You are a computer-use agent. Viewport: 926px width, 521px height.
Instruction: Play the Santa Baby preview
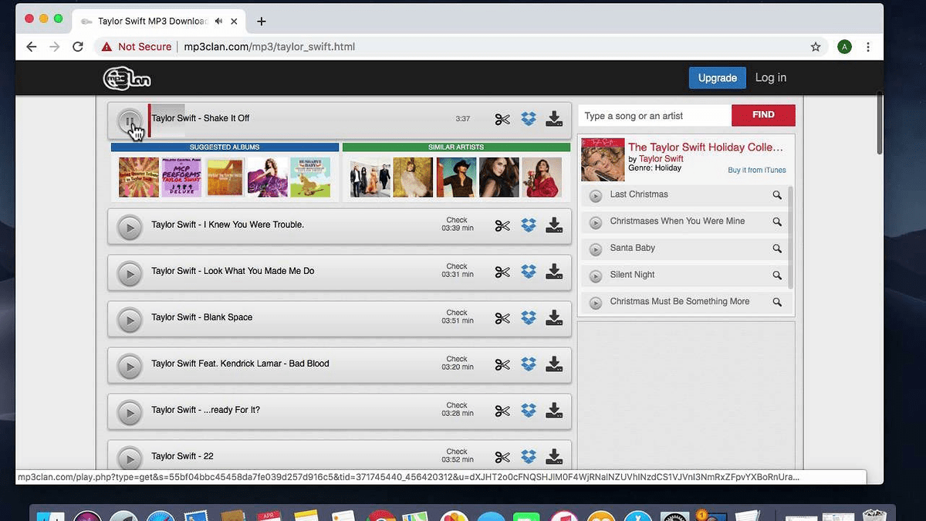(595, 248)
